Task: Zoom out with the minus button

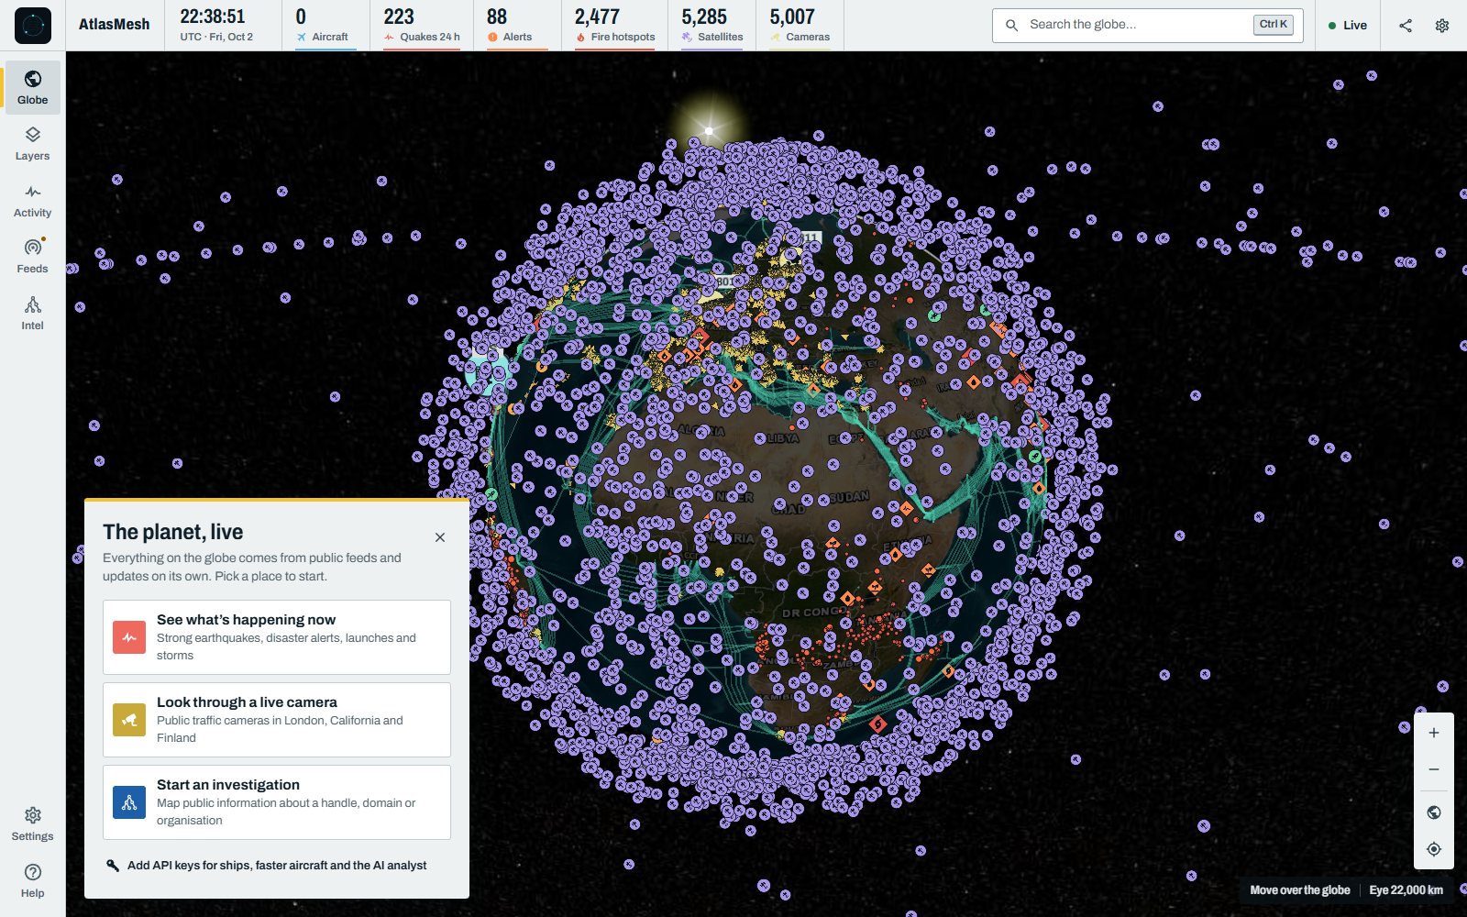Action: click(x=1434, y=769)
